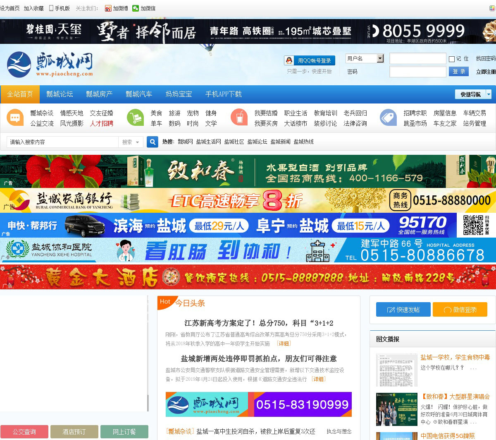Click the 鄄城网 0515-83190999 banner
The height and width of the screenshot is (440, 496).
(x=259, y=404)
